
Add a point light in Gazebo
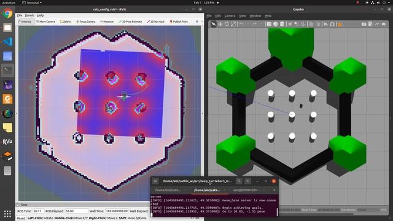(x=290, y=24)
